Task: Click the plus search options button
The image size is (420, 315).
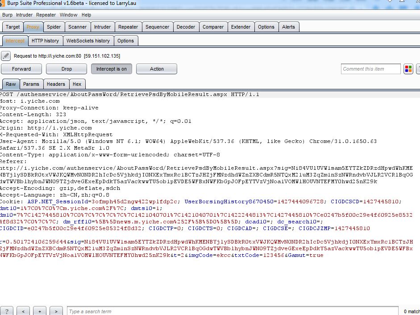Action: 40,311
